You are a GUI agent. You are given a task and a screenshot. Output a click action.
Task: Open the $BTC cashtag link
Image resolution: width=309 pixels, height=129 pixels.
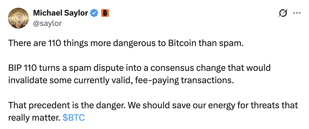tap(74, 117)
